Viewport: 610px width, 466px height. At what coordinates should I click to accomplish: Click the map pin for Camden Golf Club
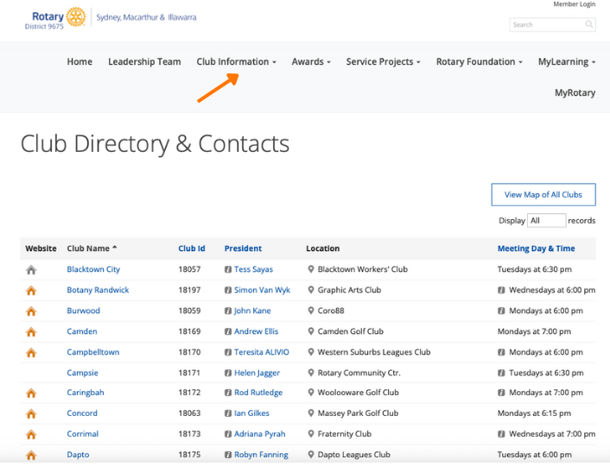tap(311, 331)
